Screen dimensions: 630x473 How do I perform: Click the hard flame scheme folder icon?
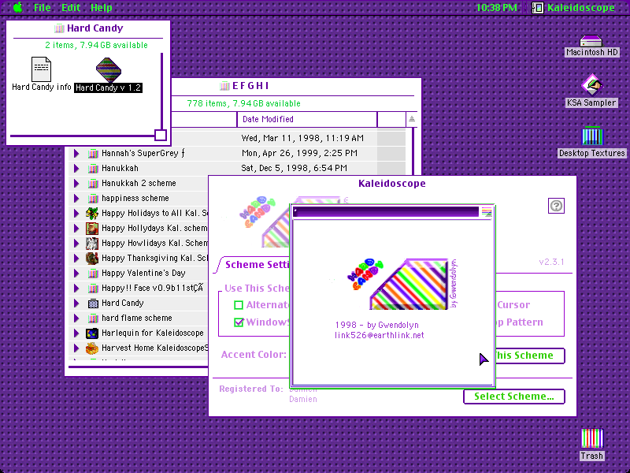click(93, 318)
